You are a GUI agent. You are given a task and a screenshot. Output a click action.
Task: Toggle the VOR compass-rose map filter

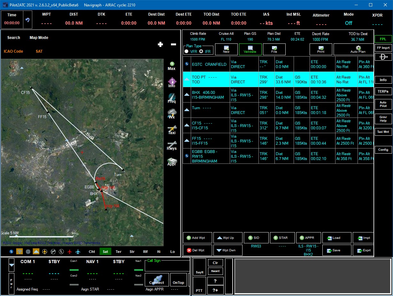(28, 252)
